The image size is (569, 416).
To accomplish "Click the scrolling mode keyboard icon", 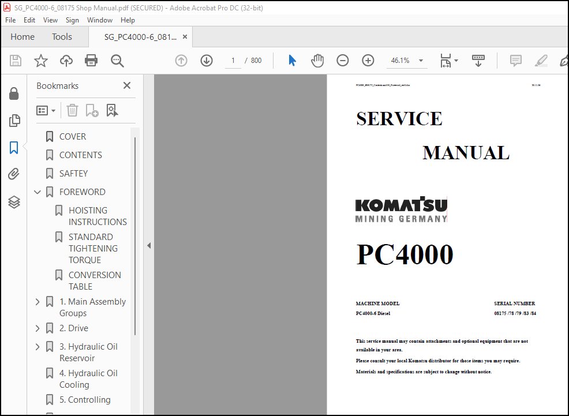I will click(x=478, y=61).
